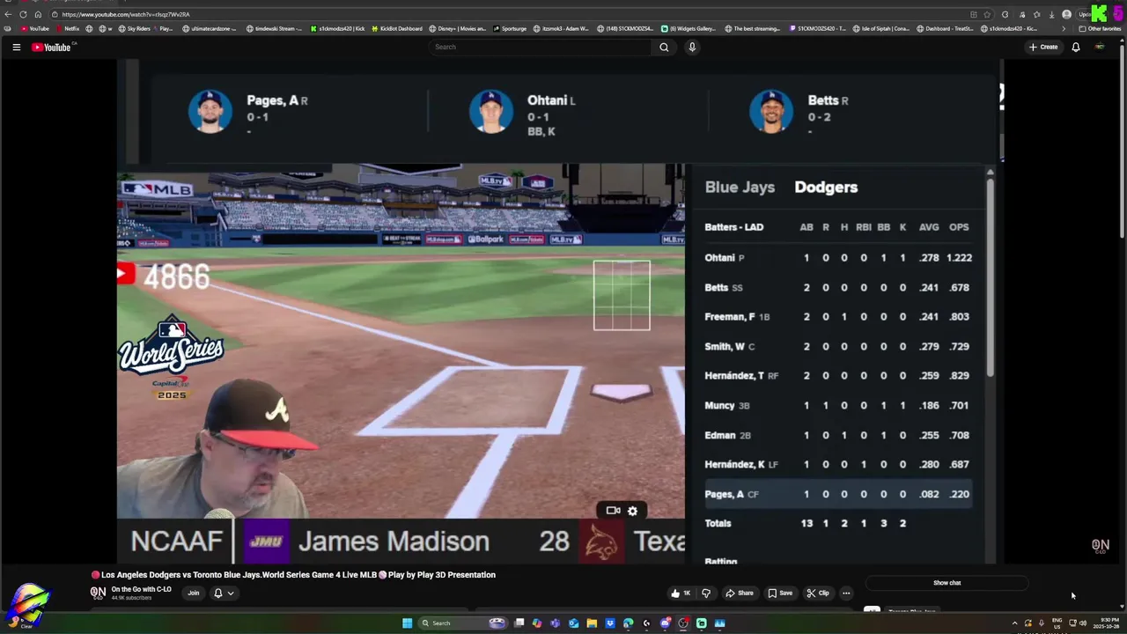This screenshot has height=634, width=1127.
Task: Click the Windows taskbar Search box
Action: 462,623
